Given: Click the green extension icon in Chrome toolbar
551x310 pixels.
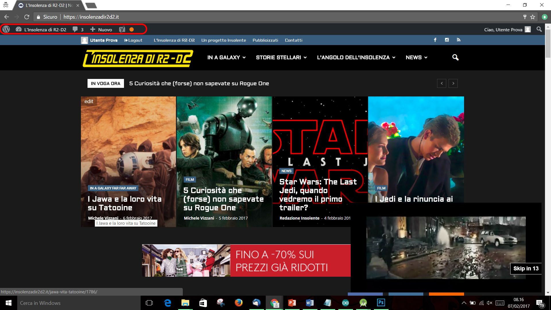Looking at the screenshot, I should click(x=544, y=17).
